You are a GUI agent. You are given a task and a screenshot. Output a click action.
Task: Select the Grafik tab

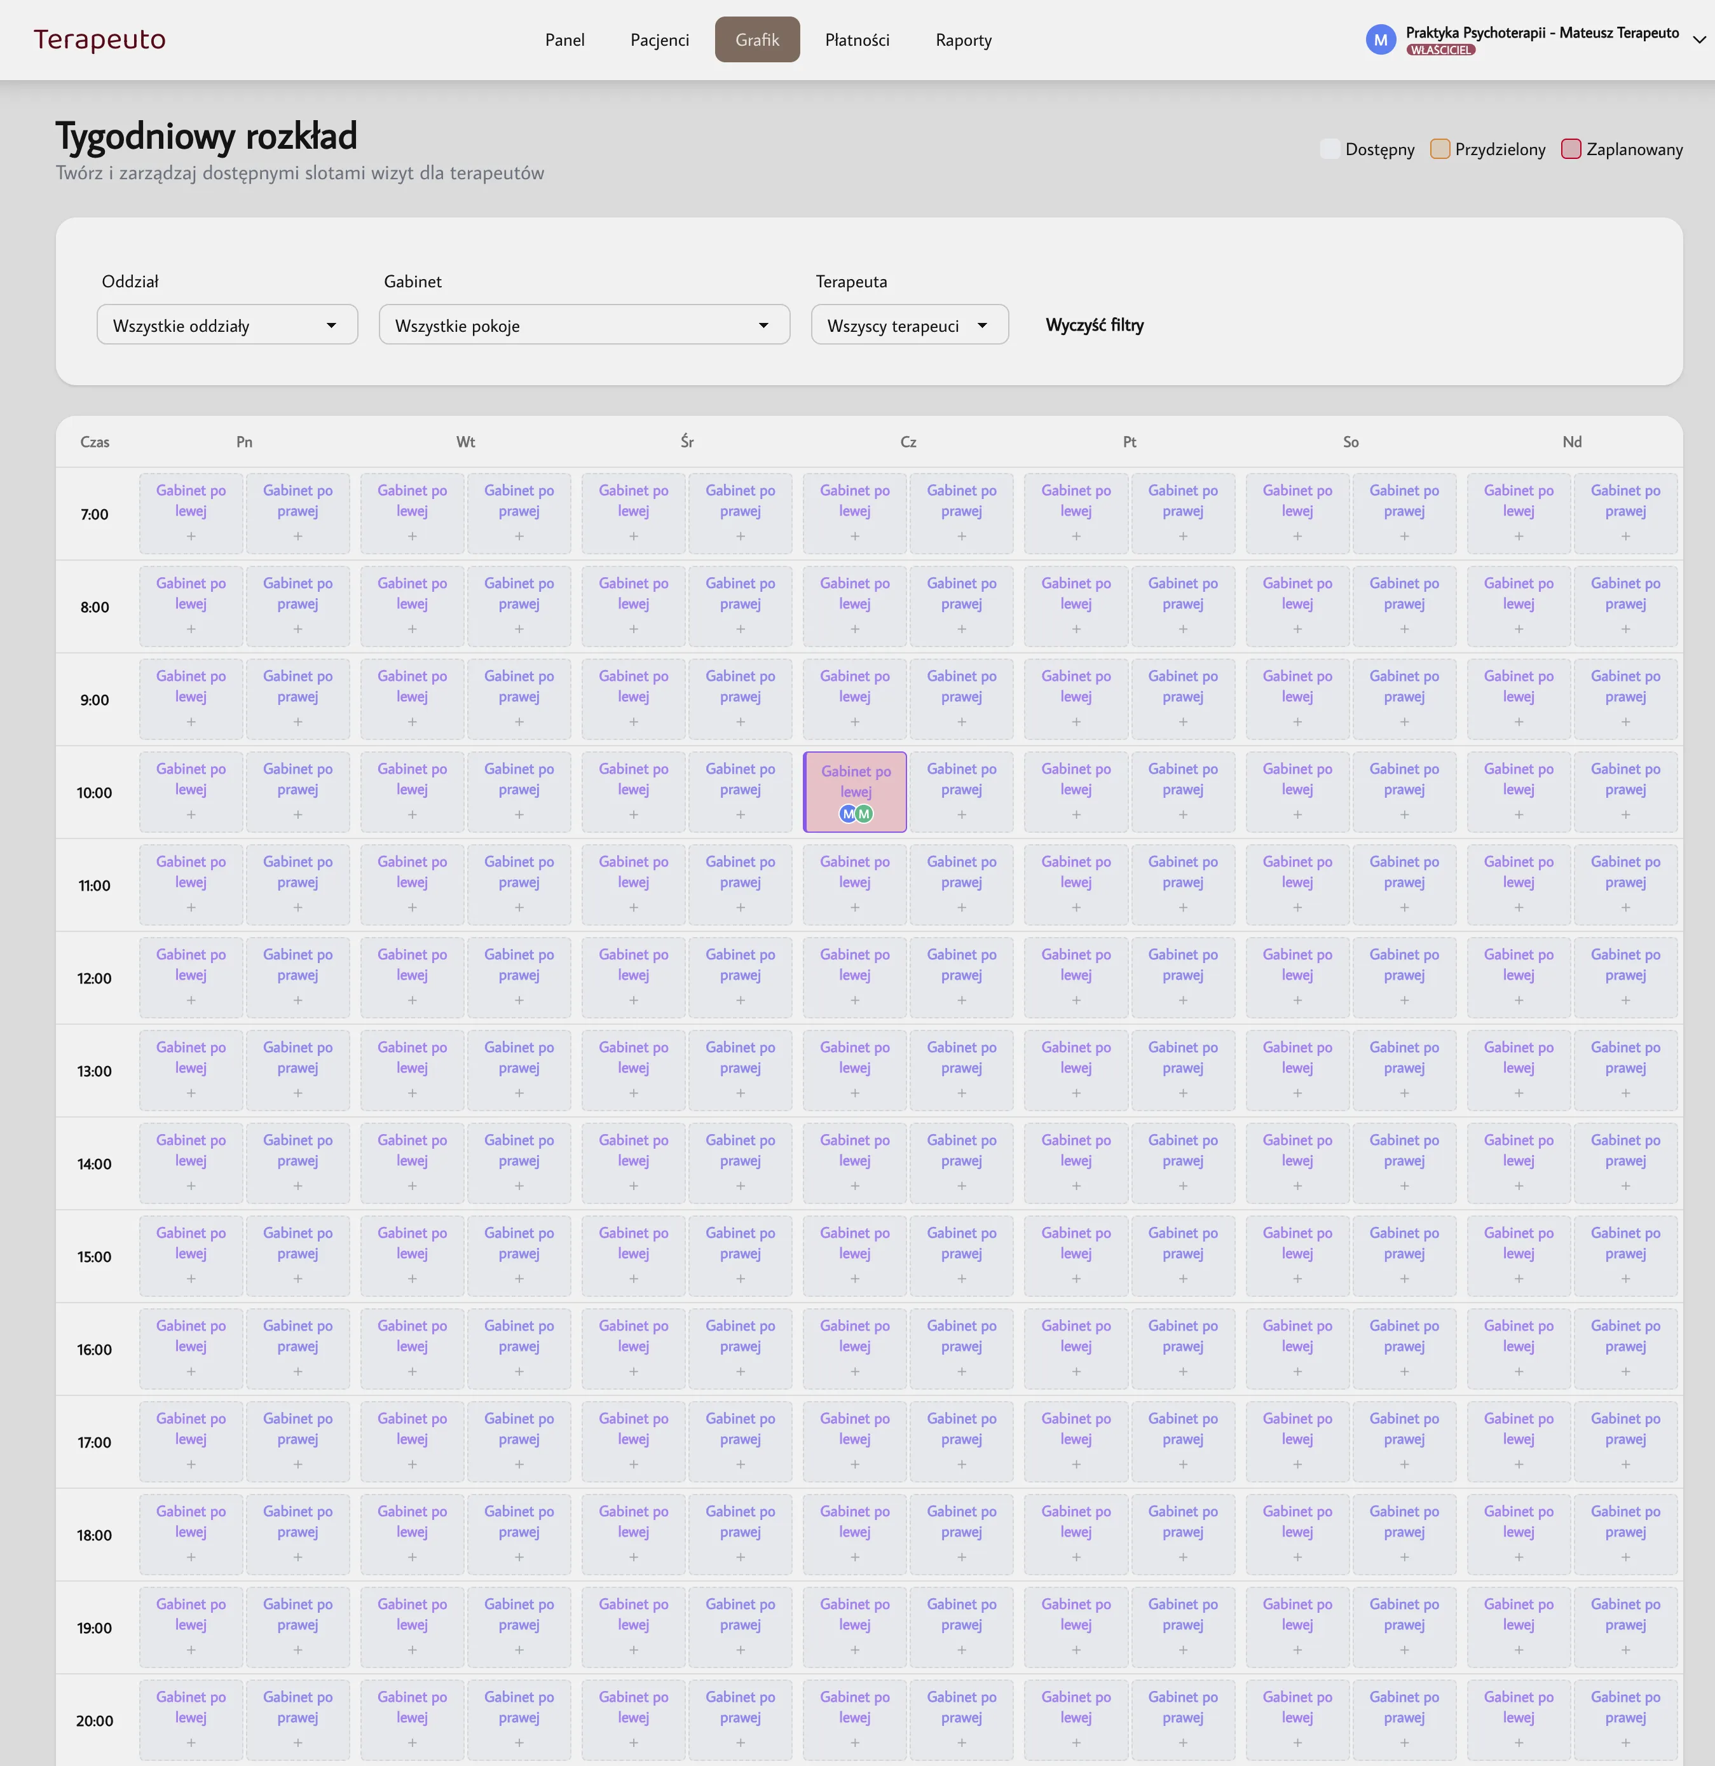[x=756, y=39]
